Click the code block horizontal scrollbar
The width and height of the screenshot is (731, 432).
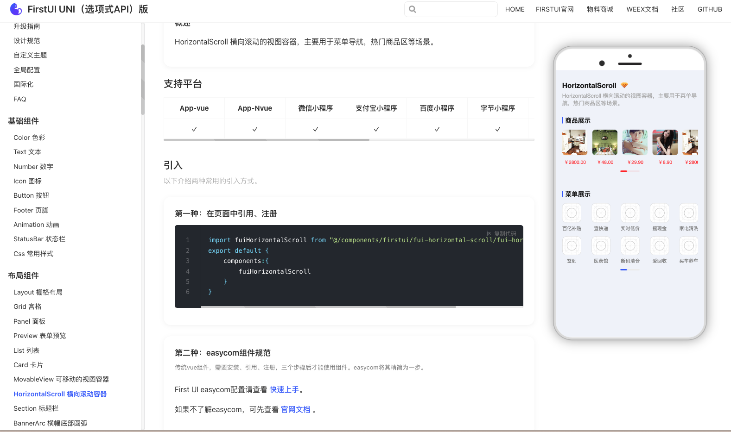[x=329, y=307]
